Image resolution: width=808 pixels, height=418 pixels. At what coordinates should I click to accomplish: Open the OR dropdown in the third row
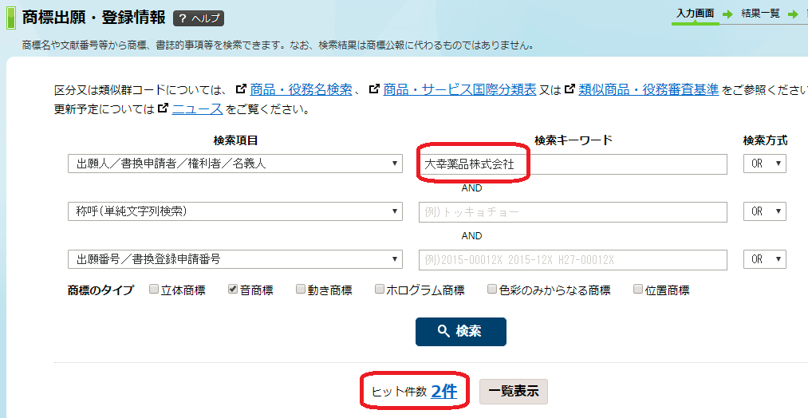[x=765, y=259]
